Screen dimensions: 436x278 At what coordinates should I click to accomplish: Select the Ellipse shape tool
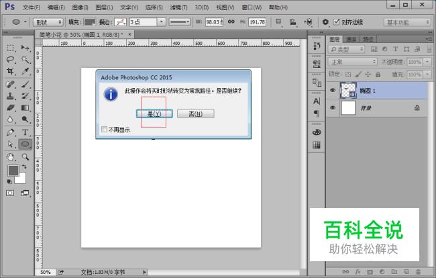coord(25,144)
